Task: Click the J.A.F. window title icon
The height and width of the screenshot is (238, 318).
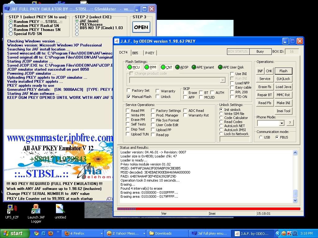Action: (x=117, y=41)
